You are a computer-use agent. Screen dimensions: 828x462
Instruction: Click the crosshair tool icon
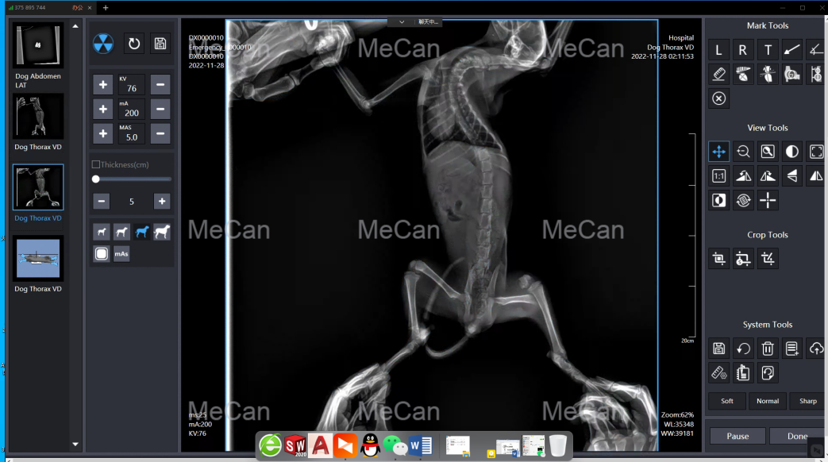[768, 201]
